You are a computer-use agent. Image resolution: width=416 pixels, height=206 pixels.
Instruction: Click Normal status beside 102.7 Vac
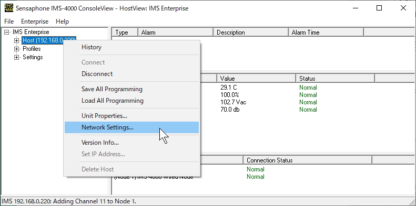tap(308, 102)
